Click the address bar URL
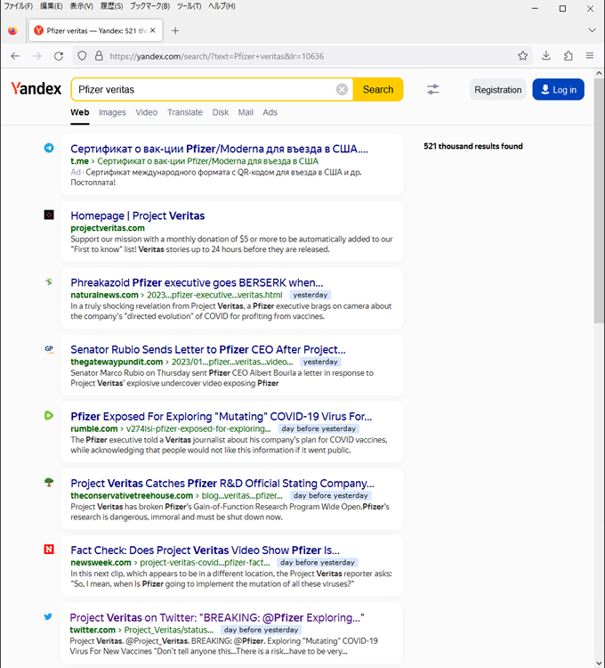 (216, 56)
